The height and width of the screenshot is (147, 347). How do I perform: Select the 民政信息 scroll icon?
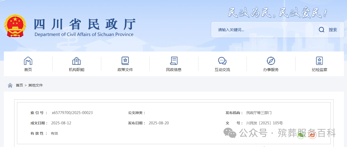(174, 61)
